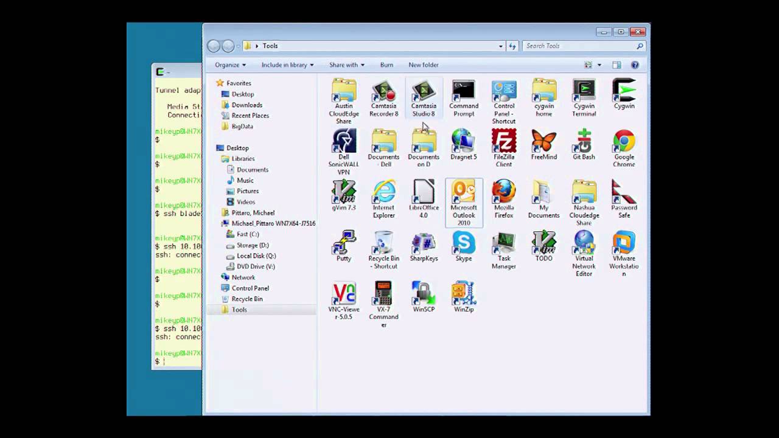This screenshot has width=779, height=438.
Task: Open the Password Safe shortcut
Action: point(624,199)
